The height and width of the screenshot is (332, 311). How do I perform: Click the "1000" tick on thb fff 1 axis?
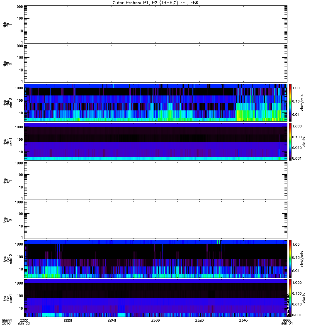click(19, 7)
